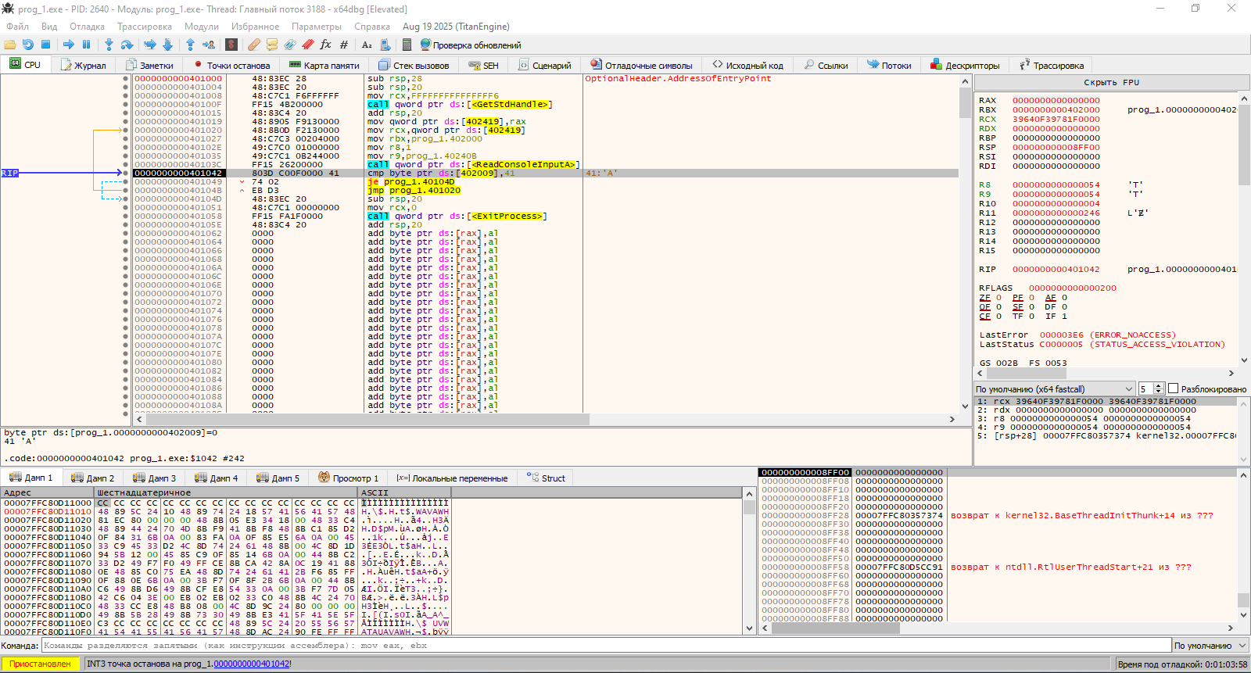Click the Run arrow toolbar icon
The image size is (1251, 673).
[69, 45]
